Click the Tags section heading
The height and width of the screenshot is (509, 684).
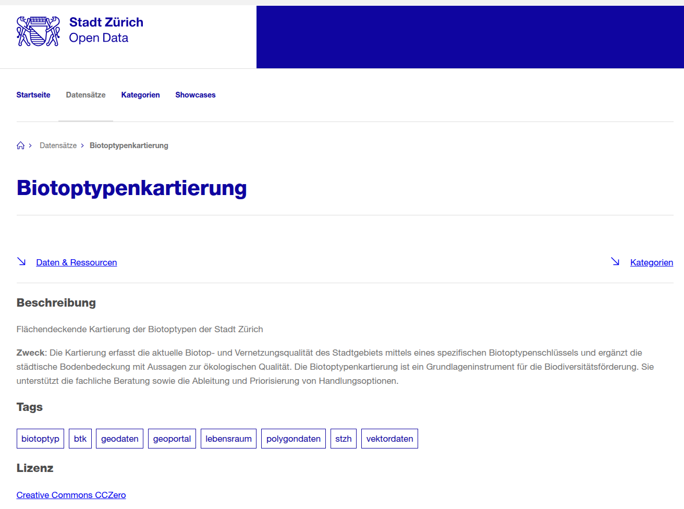[x=30, y=407]
